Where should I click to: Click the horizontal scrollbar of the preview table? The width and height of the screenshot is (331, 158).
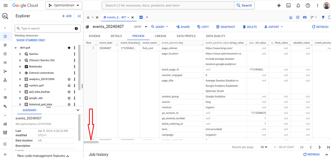pyautogui.click(x=91, y=142)
